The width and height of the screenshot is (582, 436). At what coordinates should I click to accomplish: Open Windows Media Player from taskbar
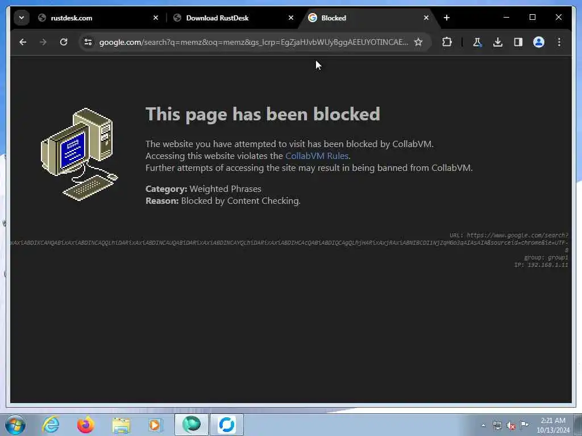pyautogui.click(x=155, y=425)
